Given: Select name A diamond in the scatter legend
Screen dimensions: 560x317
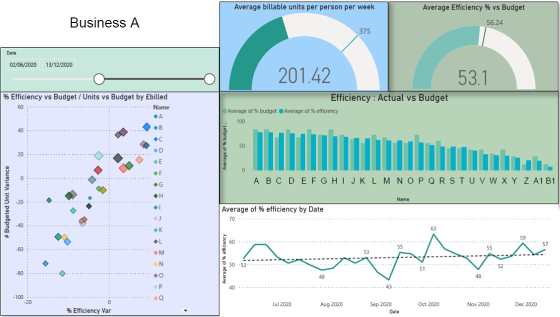Looking at the screenshot, I should (155, 116).
